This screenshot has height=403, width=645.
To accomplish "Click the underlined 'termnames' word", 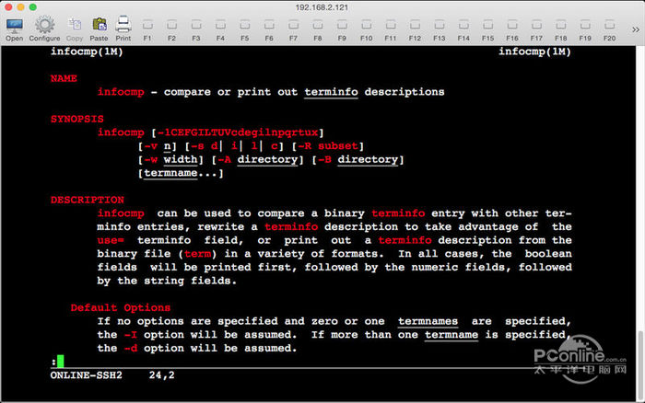I will coord(428,321).
